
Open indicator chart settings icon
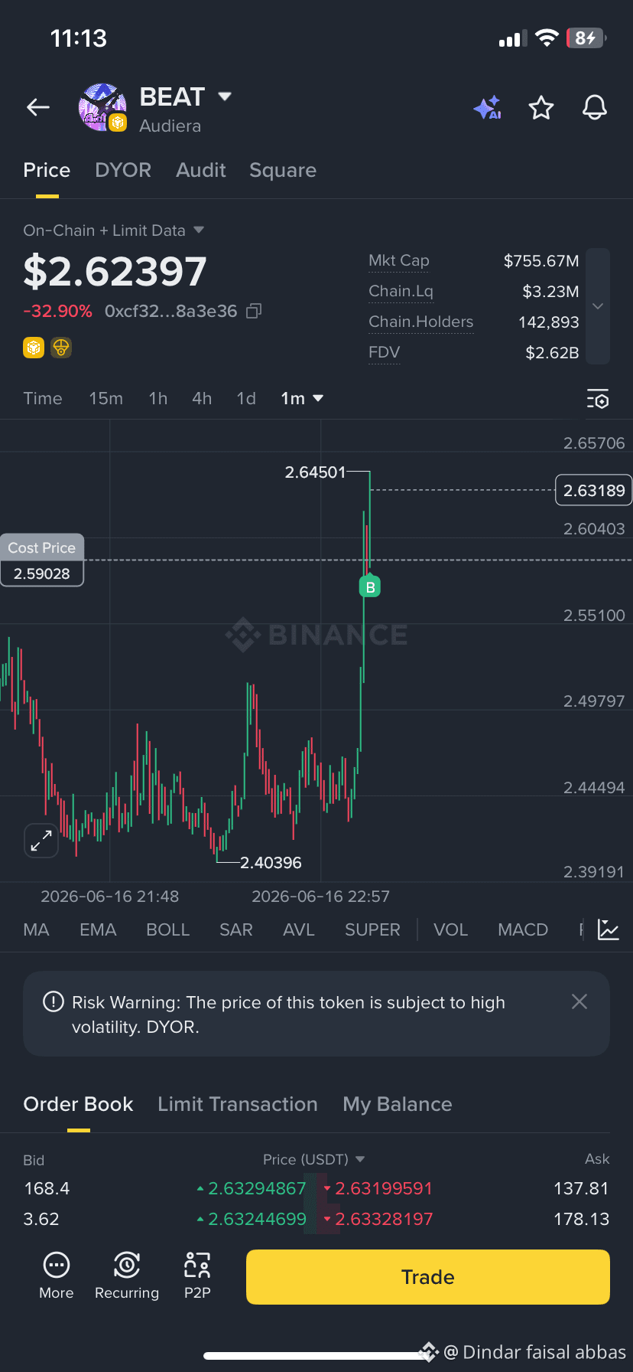point(609,929)
